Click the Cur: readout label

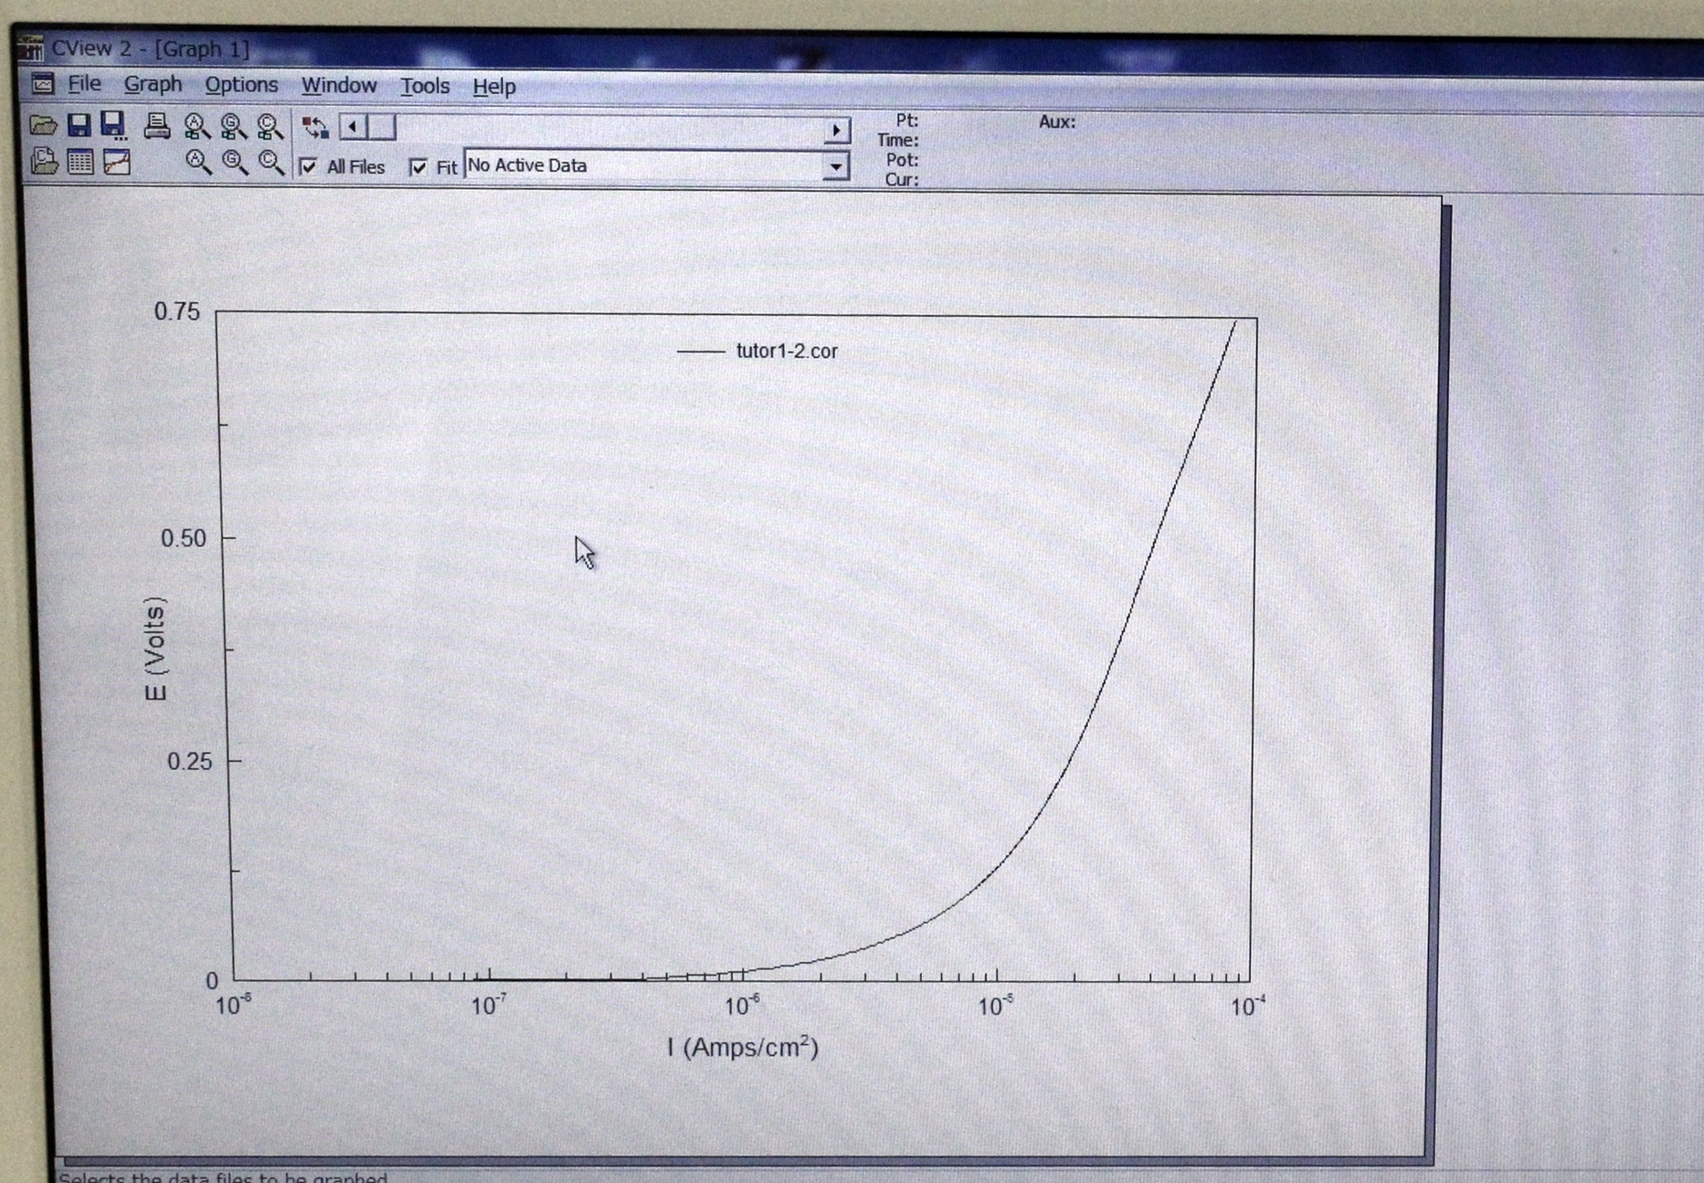[901, 179]
